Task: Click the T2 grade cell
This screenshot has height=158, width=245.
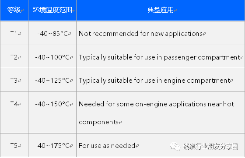Action: (14, 56)
